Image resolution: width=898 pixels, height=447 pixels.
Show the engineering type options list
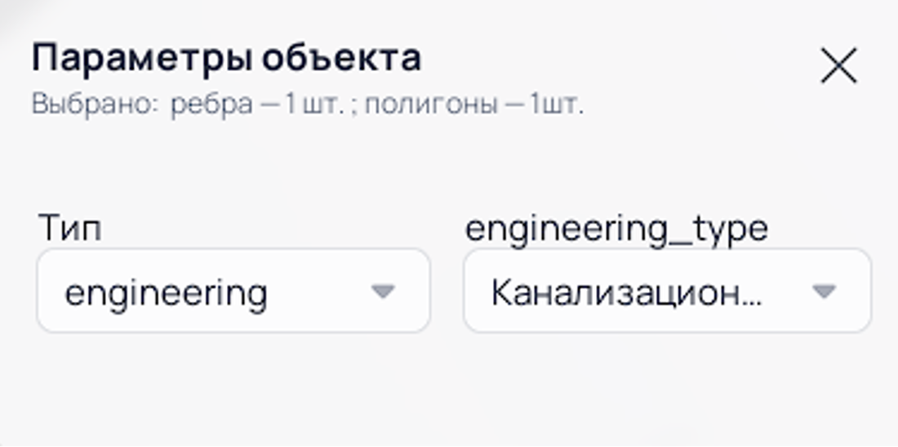click(x=666, y=291)
